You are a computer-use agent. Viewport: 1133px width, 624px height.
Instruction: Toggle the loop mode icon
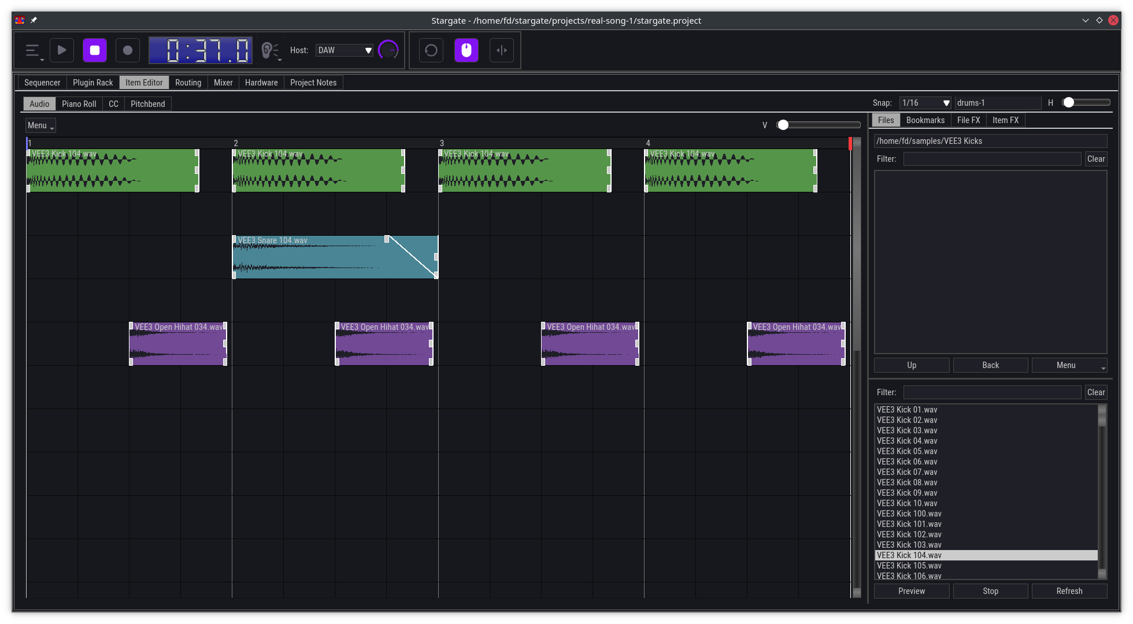coord(431,50)
